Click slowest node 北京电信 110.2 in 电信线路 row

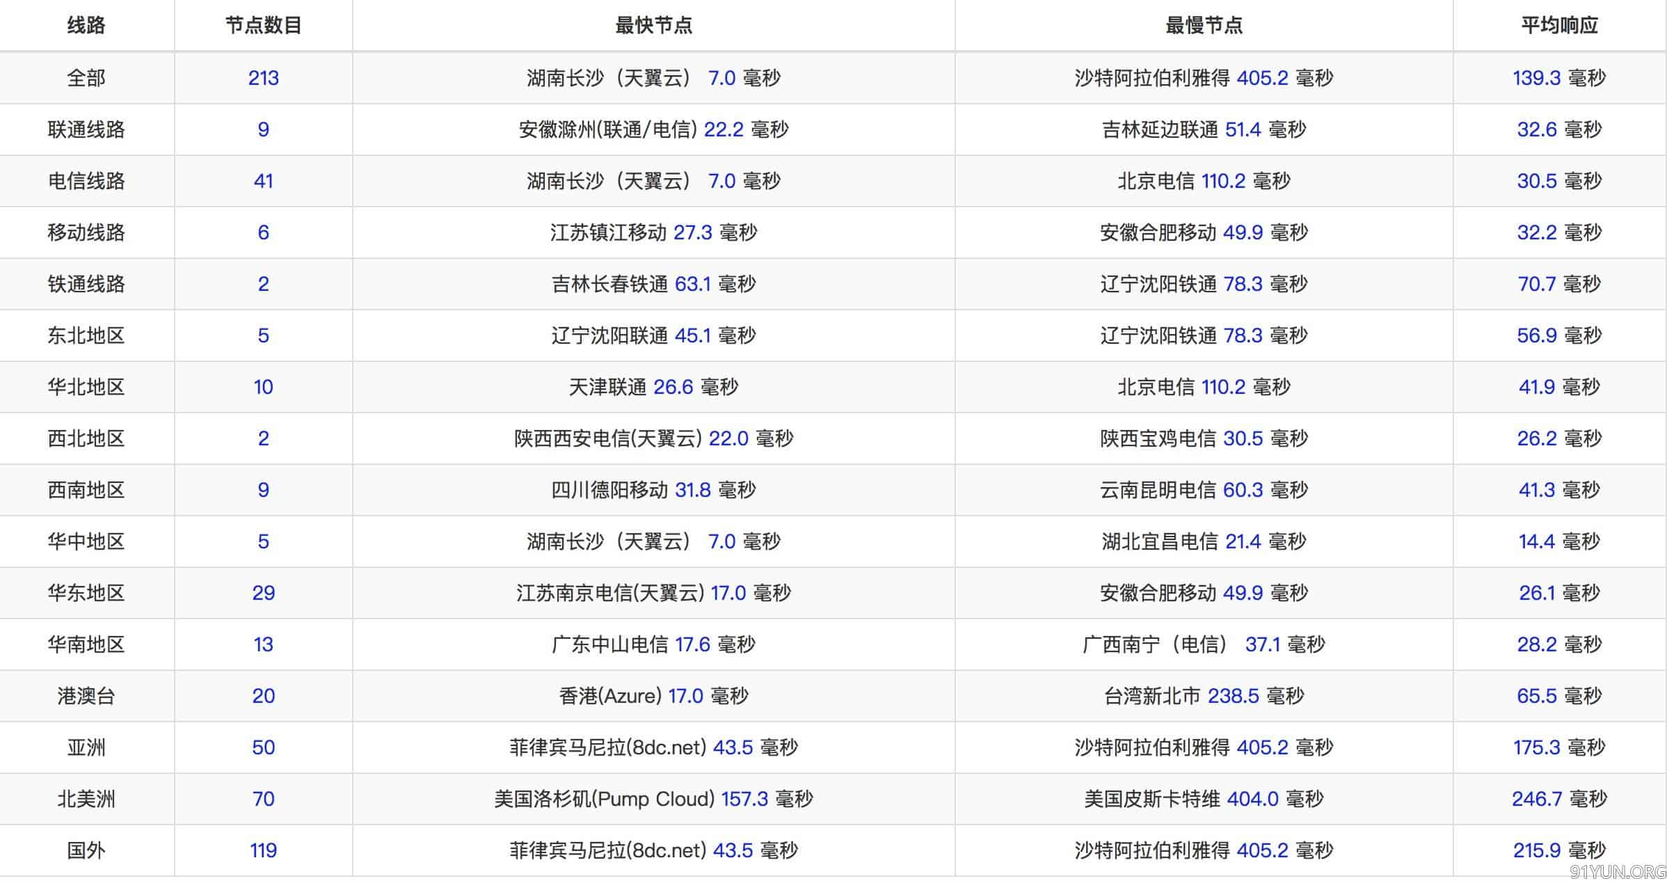[1204, 180]
